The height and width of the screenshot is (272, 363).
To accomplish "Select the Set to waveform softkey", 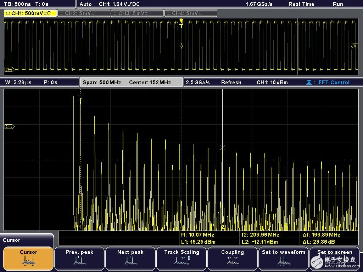I will [283, 259].
